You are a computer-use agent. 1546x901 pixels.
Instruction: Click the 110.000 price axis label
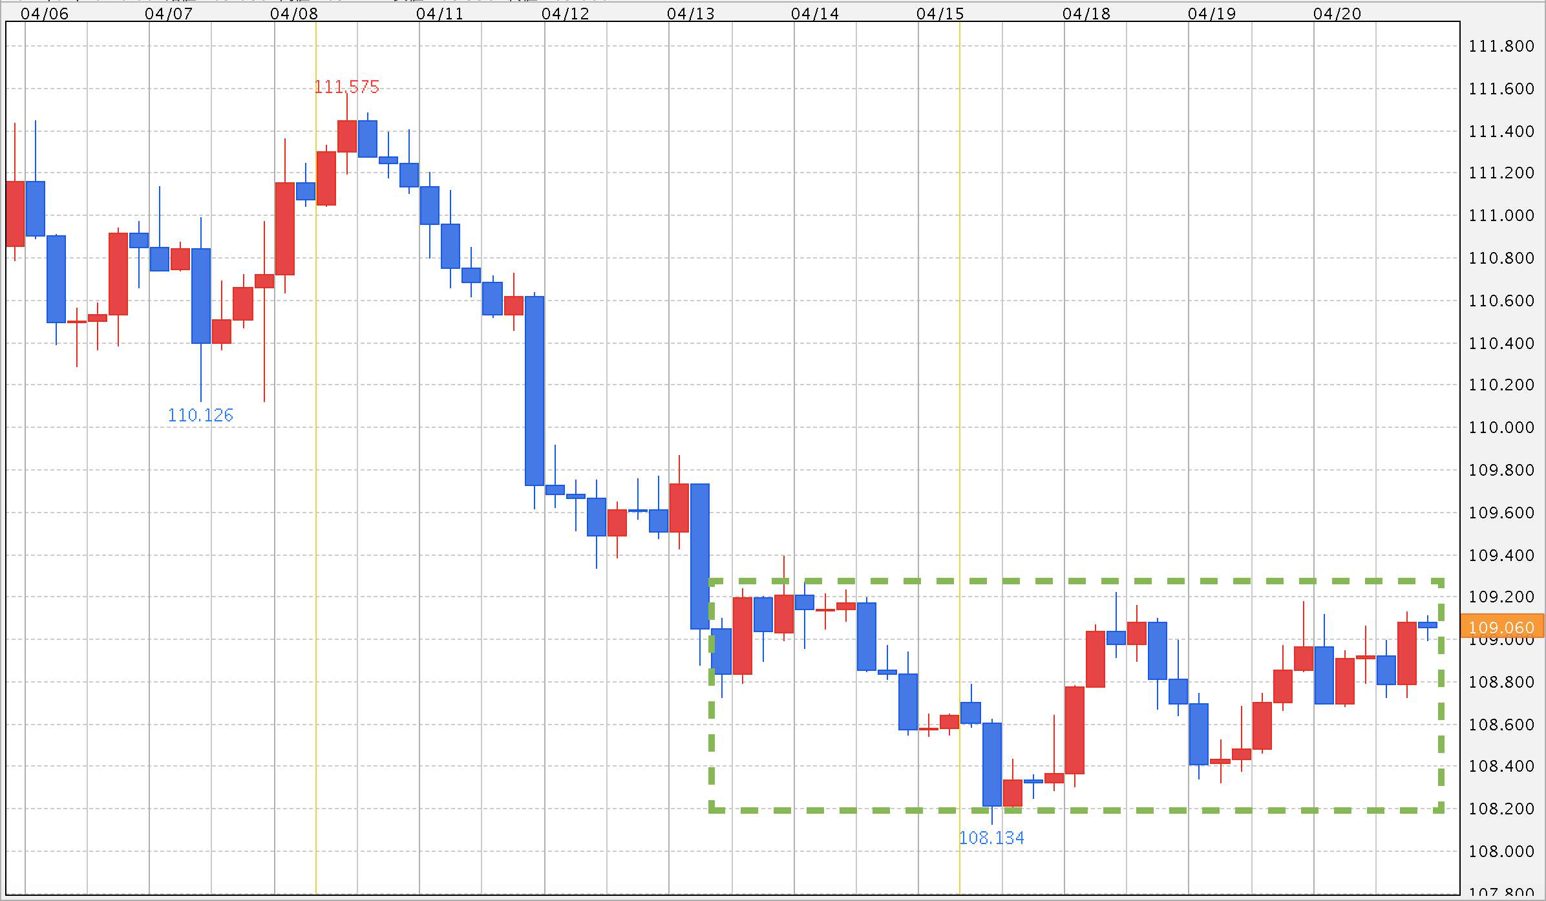point(1501,427)
